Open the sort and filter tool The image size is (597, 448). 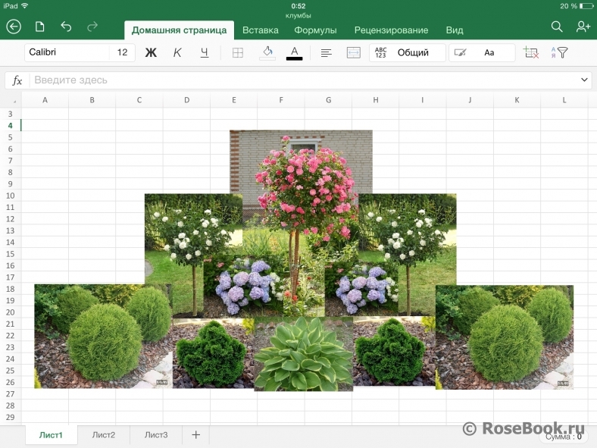click(559, 53)
